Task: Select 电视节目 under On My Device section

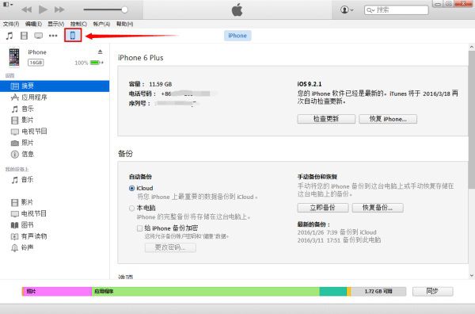Action: click(x=55, y=213)
